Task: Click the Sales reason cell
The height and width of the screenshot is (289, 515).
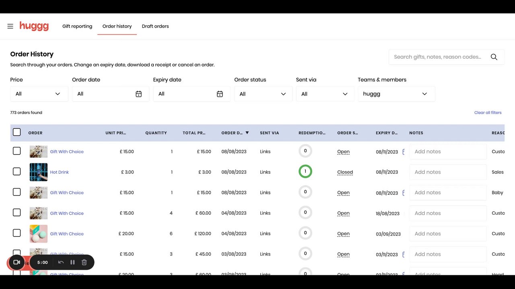Action: click(498, 172)
